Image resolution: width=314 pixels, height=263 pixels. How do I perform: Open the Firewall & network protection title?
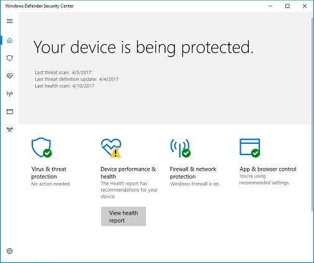pos(193,173)
